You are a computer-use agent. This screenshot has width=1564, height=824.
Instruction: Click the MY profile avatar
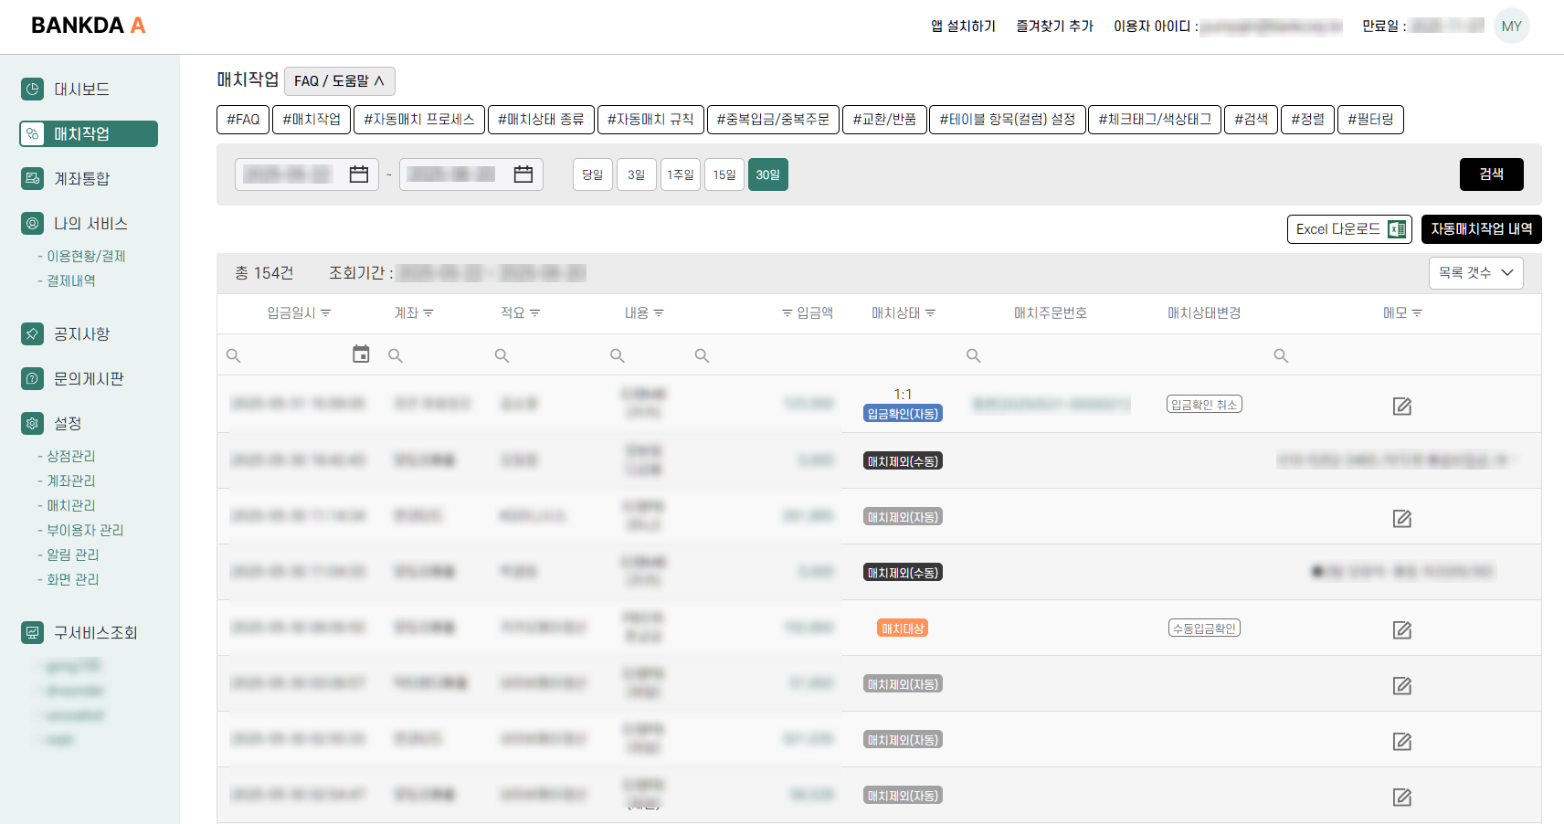(x=1511, y=26)
